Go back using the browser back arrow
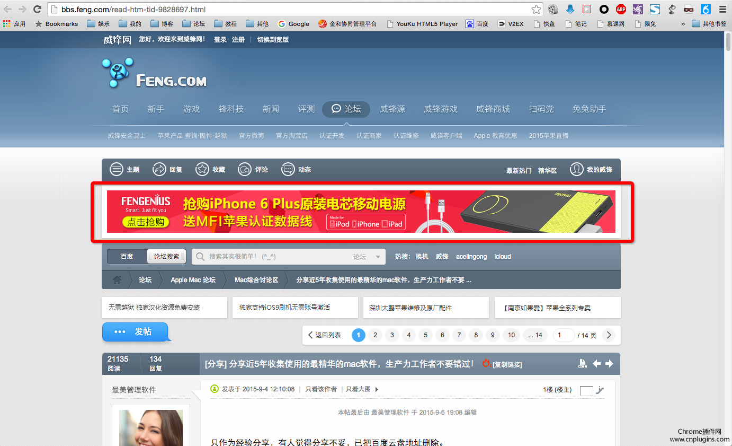The image size is (732, 446). pos(8,9)
